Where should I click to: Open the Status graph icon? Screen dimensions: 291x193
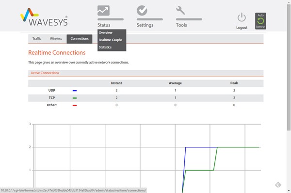tap(103, 11)
